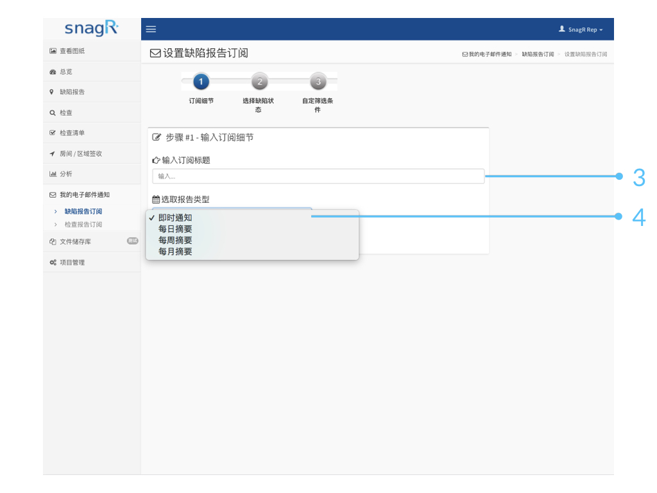Click the bar chart icon beside 分析
This screenshot has height=493, width=657.
[x=53, y=173]
